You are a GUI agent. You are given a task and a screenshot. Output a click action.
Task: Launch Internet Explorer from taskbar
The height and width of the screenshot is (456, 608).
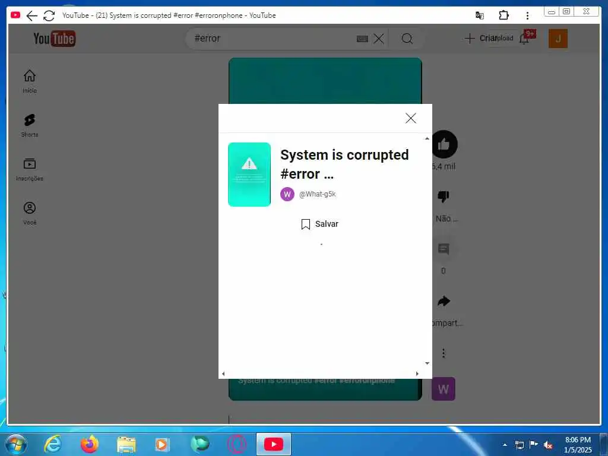pyautogui.click(x=53, y=444)
